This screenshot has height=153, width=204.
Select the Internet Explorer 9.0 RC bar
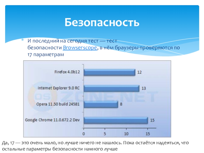[111, 88]
